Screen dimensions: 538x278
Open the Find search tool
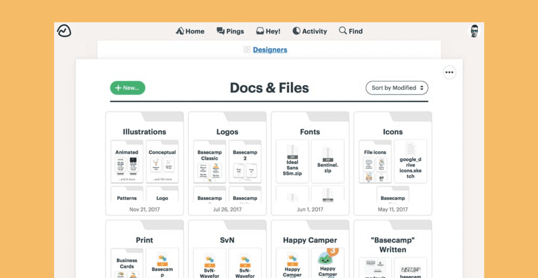350,31
